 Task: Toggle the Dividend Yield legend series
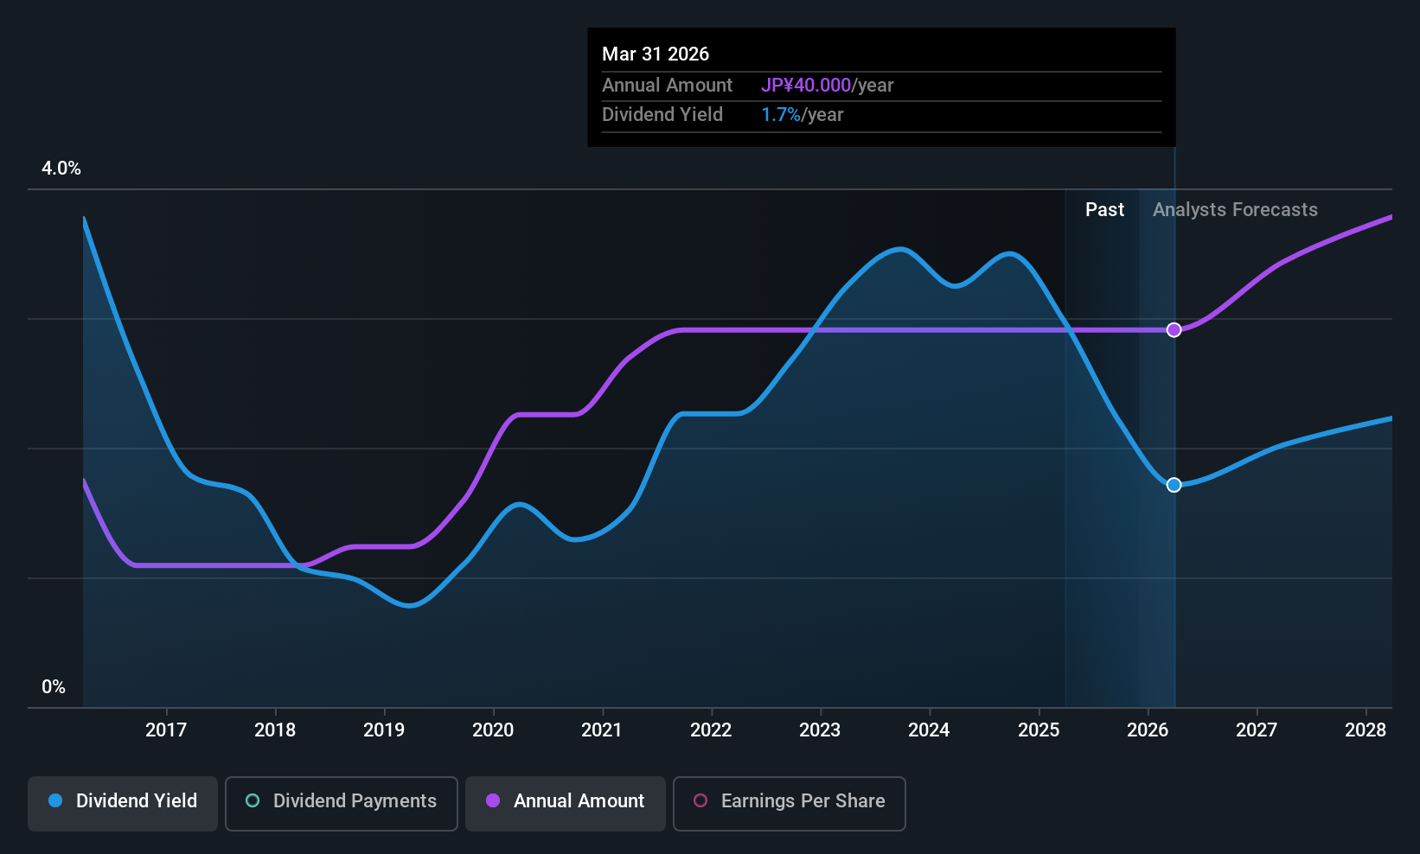(123, 803)
